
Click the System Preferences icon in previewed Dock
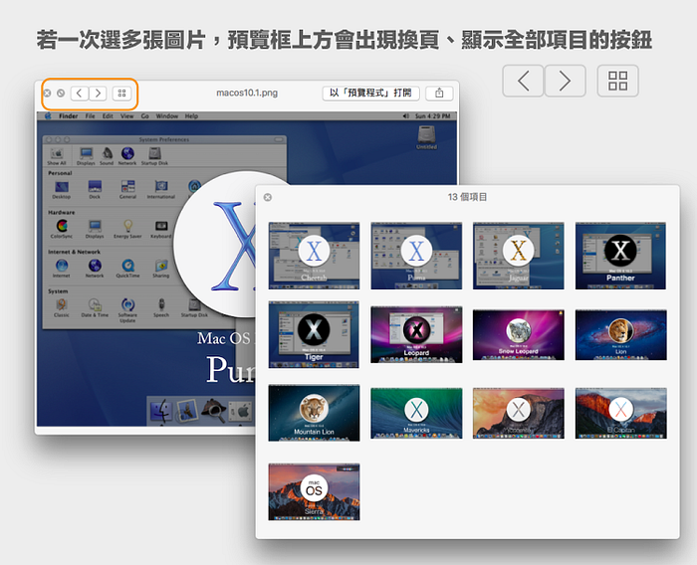tap(240, 411)
